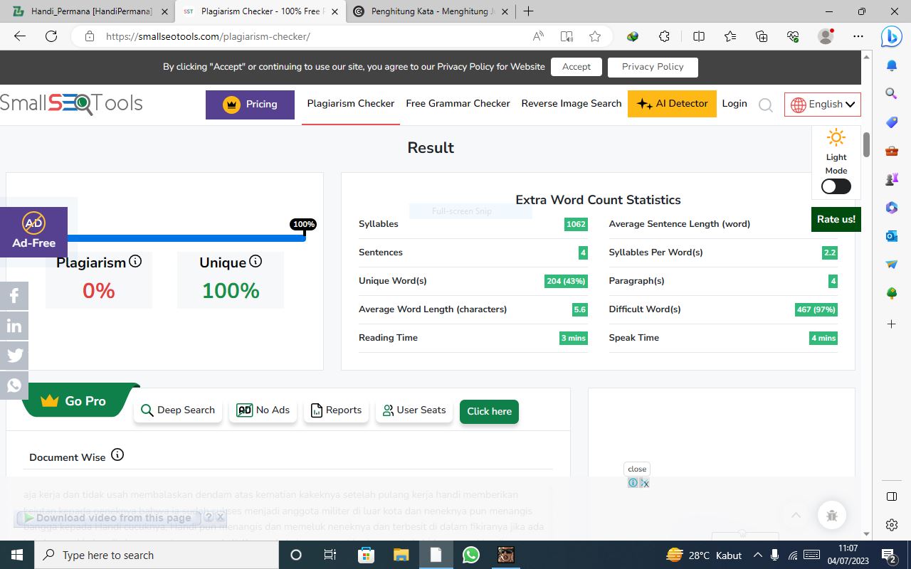911x569 pixels.
Task: Select the No Ads feature
Action: pos(263,410)
